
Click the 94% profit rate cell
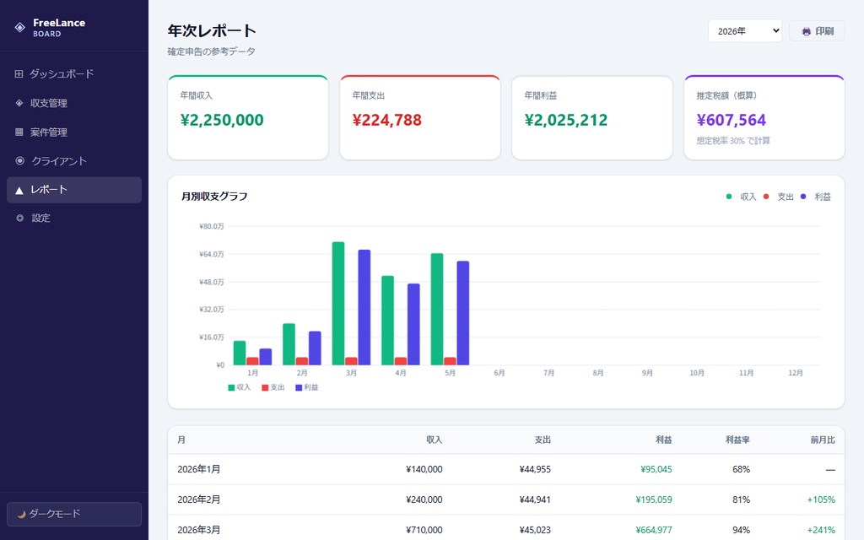tap(741, 530)
